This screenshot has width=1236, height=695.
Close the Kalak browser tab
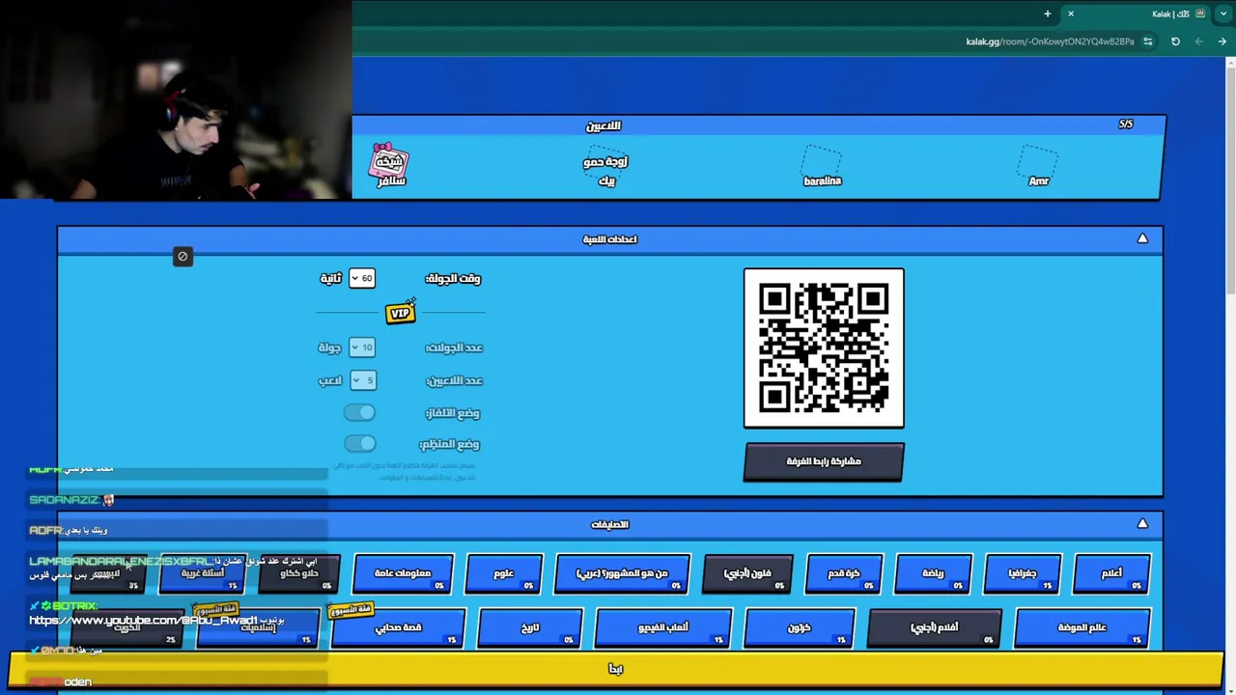(1070, 14)
